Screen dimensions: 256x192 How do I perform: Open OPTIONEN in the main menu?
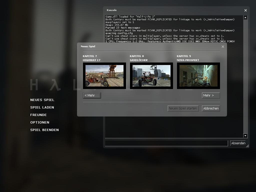(x=40, y=122)
